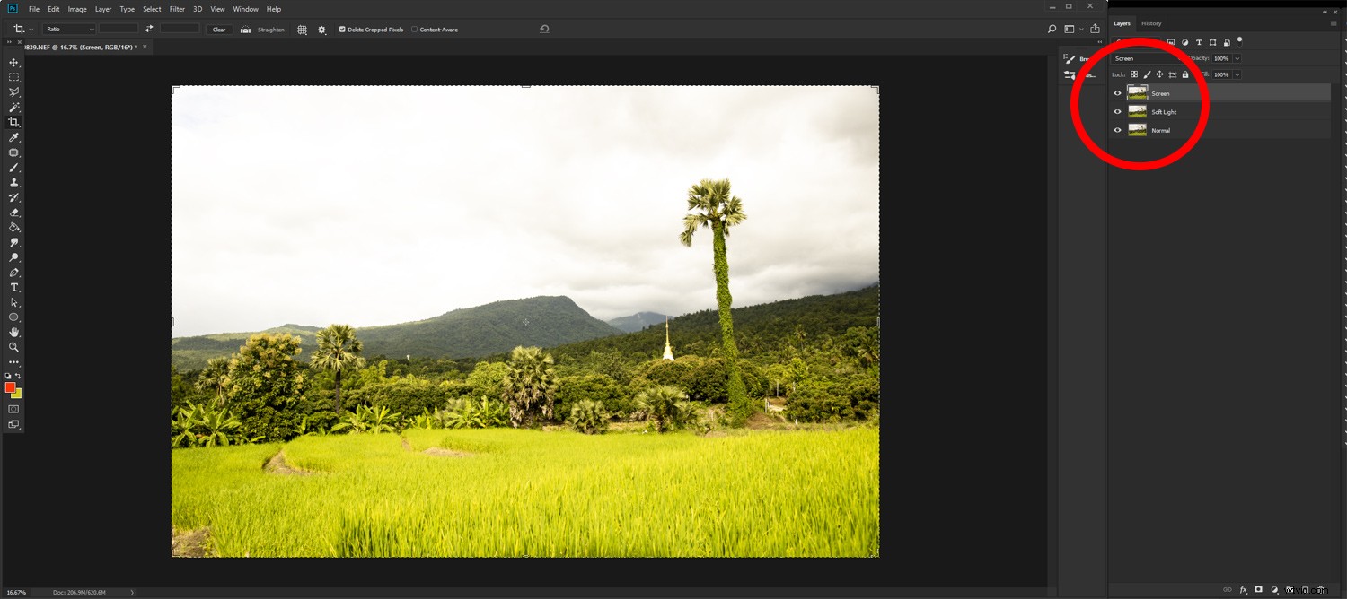Grab the Hand tool
Image resolution: width=1347 pixels, height=599 pixels.
pos(13,332)
